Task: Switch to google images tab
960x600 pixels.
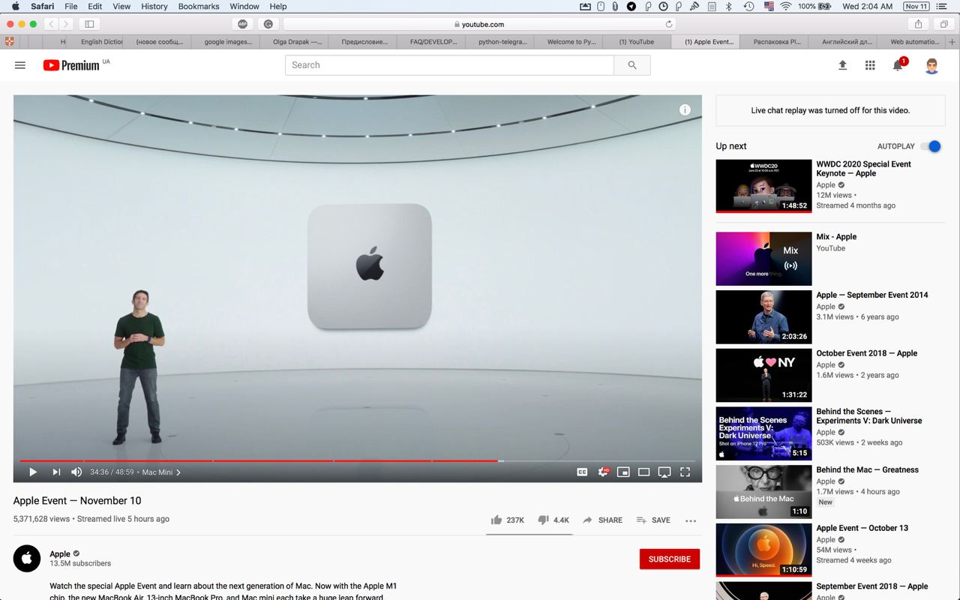Action: pos(228,42)
